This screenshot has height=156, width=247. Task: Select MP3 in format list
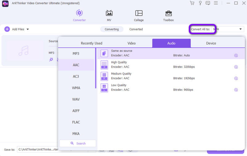click(76, 54)
